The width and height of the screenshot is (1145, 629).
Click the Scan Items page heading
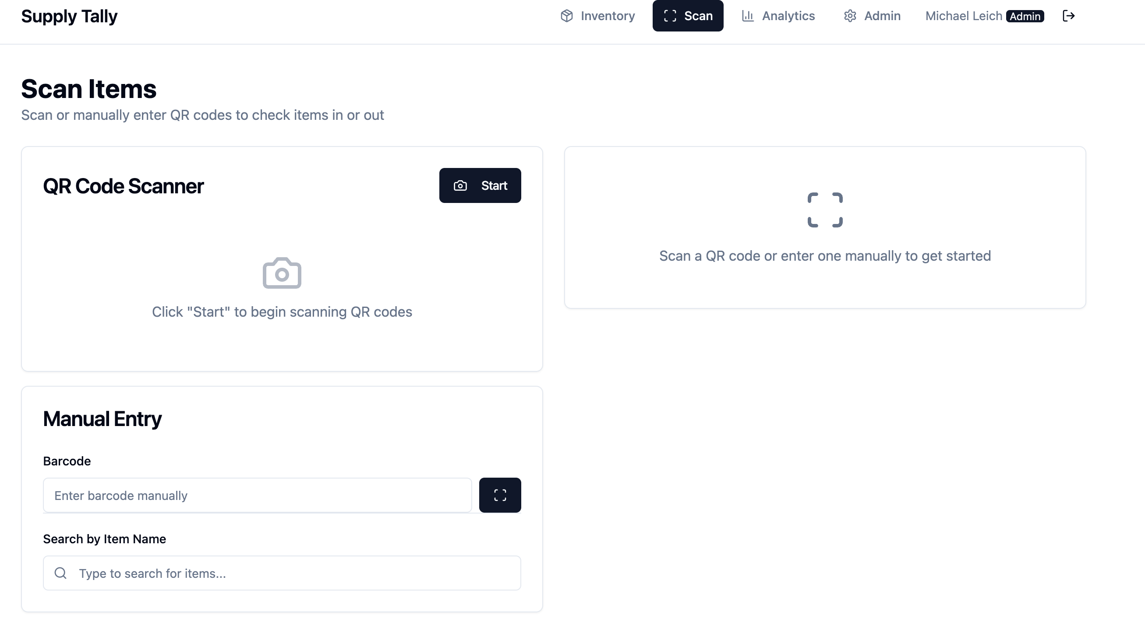coord(88,88)
